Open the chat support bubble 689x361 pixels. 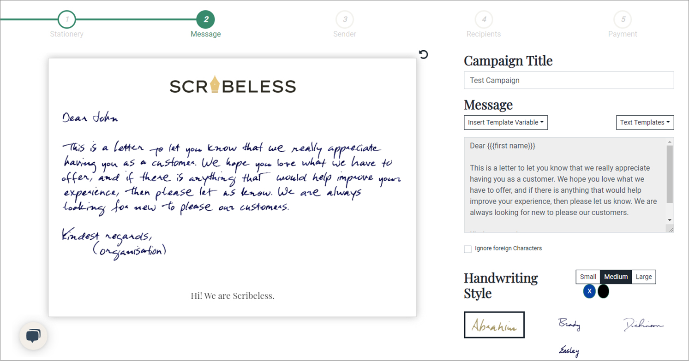coord(34,336)
